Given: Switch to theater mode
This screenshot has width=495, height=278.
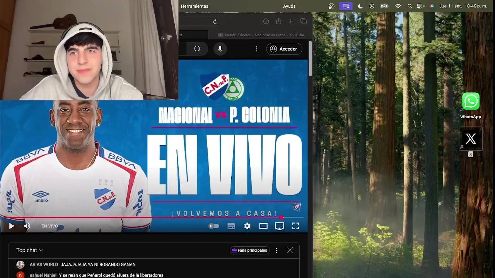Looking at the screenshot, I should [x=263, y=226].
